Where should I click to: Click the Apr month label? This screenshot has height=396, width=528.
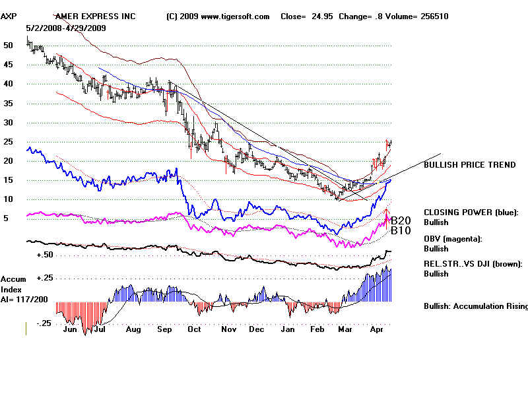coord(376,329)
